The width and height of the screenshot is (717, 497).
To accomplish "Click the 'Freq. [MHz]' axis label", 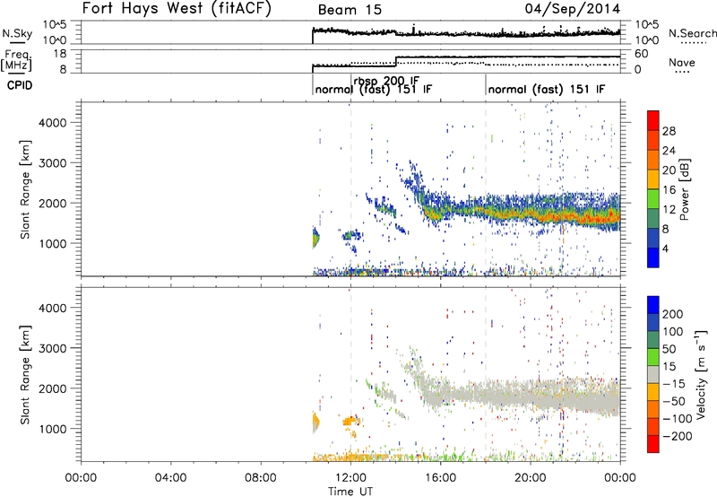I will (16, 61).
